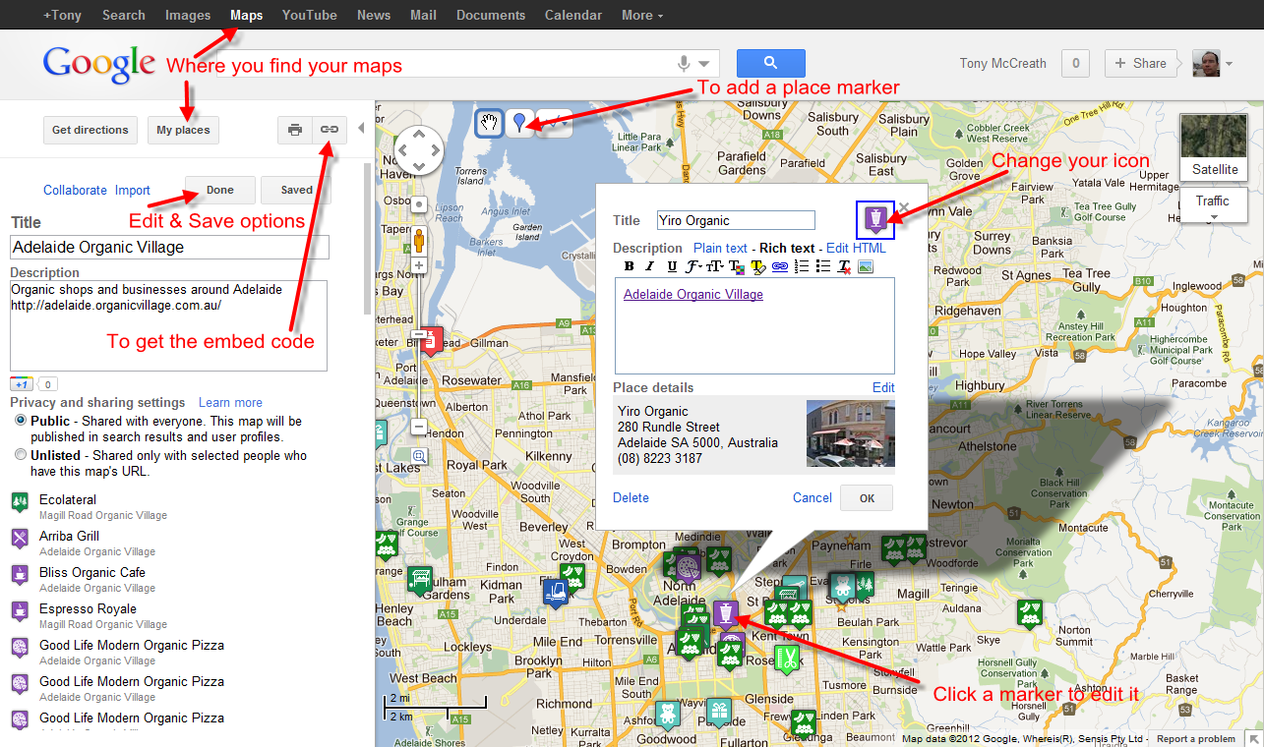Viewport: 1264px width, 747px height.
Task: Open the font size dropdown
Action: [715, 266]
